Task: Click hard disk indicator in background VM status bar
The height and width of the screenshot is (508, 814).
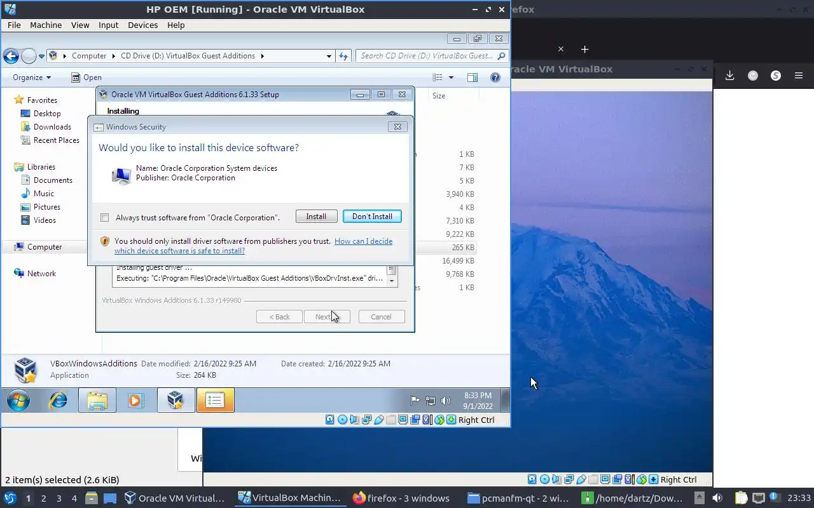Action: 532,479
